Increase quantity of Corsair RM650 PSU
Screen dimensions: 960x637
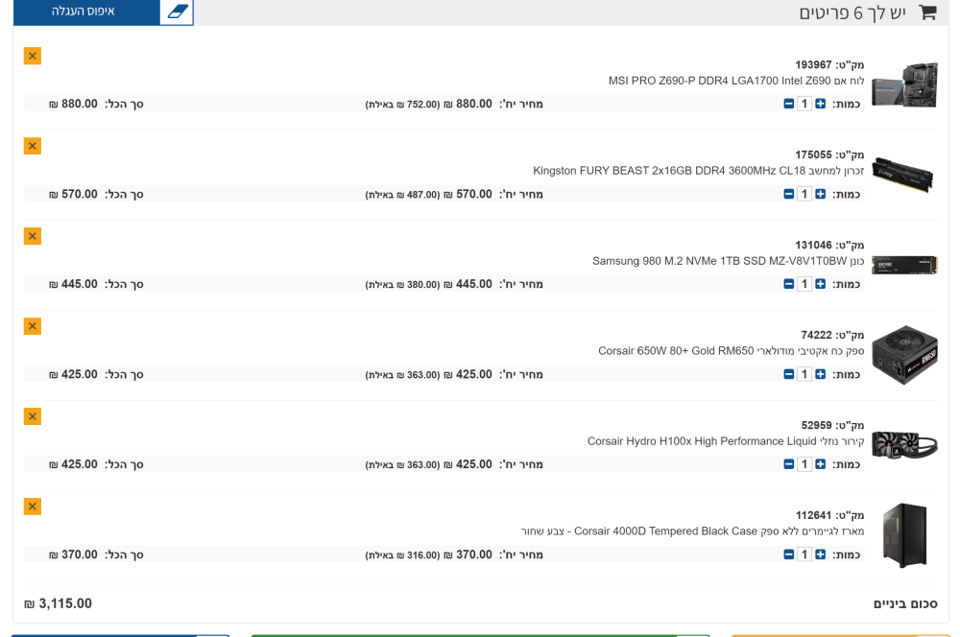click(x=821, y=374)
